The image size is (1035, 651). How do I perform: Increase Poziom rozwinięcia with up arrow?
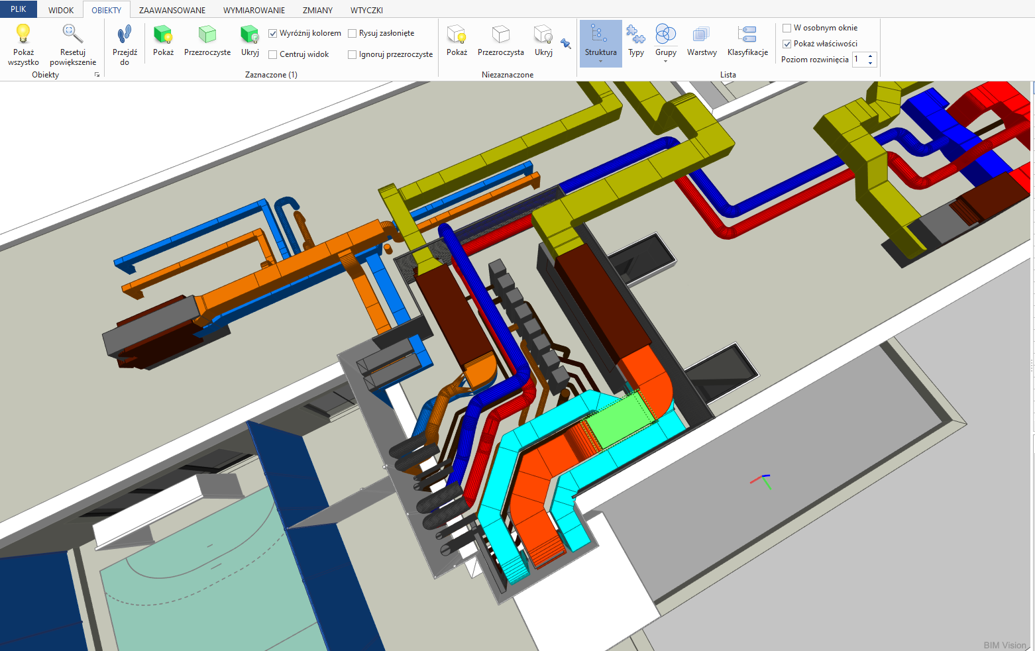point(870,56)
